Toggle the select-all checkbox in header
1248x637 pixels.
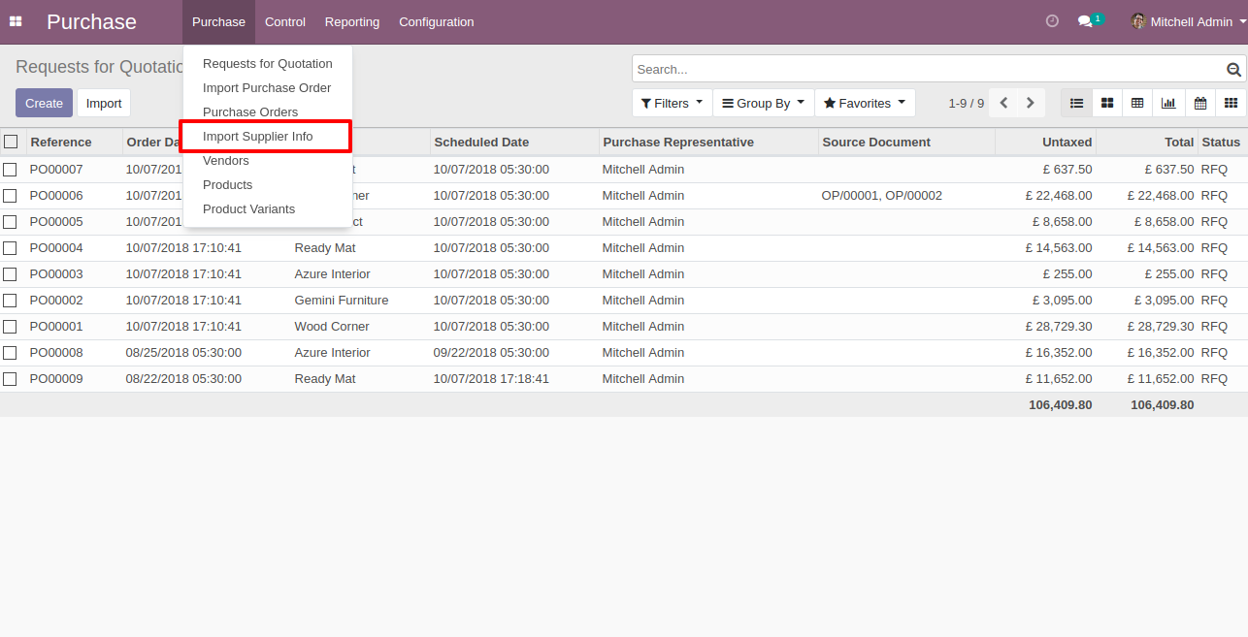point(11,142)
